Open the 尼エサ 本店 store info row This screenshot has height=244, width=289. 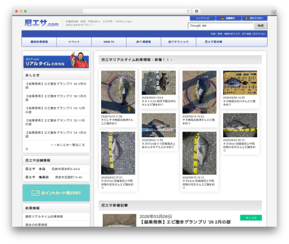click(56, 169)
